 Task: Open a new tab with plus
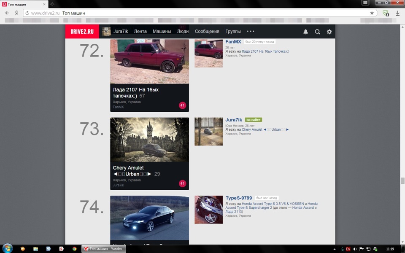(52, 4)
